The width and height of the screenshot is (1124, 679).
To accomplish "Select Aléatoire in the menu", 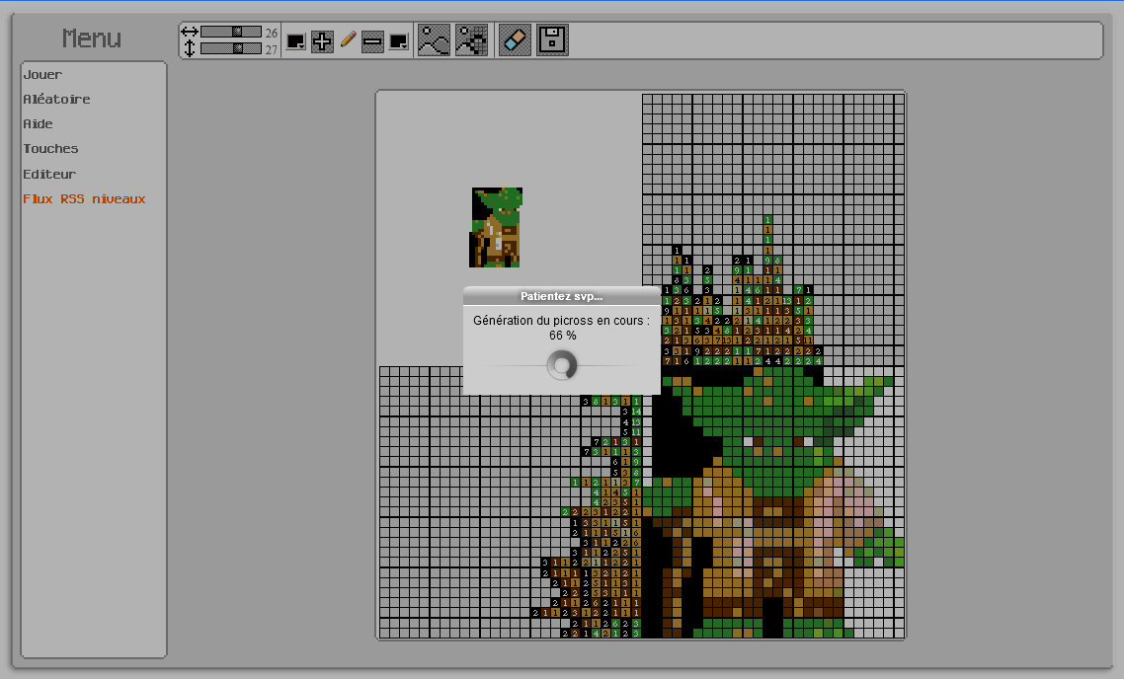I will tap(56, 100).
